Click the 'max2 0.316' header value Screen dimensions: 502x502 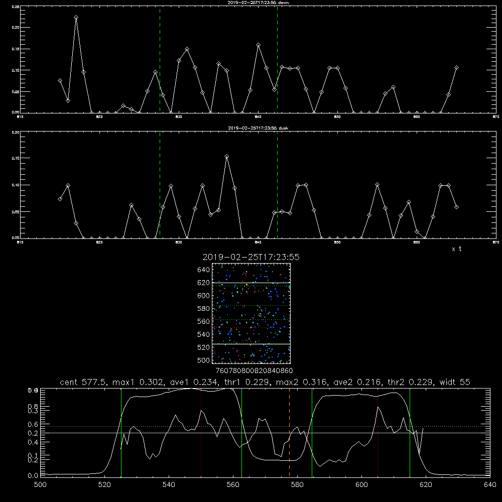click(302, 382)
